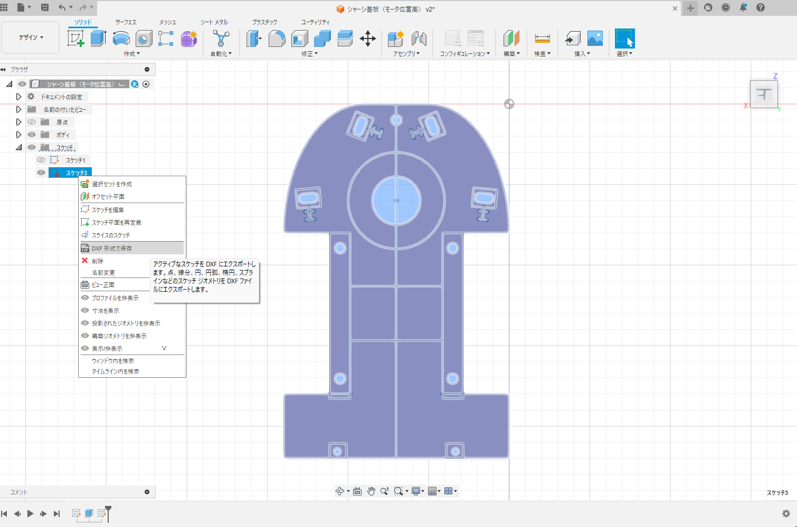Expand the ドキュメントの設定 tree node

coord(18,97)
